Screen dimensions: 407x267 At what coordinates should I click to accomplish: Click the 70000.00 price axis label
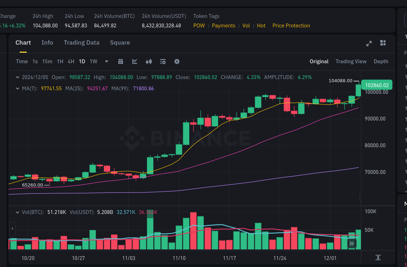[x=375, y=172]
